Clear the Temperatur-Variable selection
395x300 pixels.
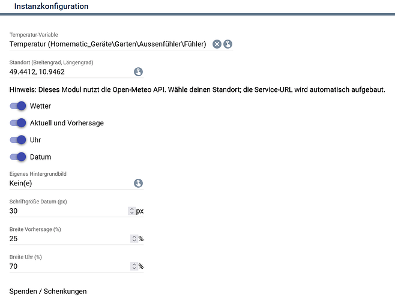coord(217,44)
